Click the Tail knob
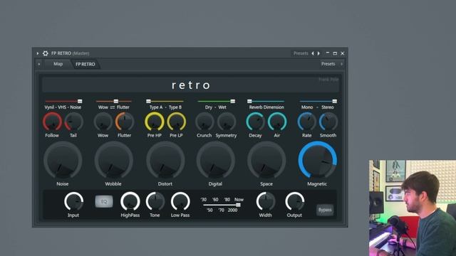 pyautogui.click(x=74, y=122)
